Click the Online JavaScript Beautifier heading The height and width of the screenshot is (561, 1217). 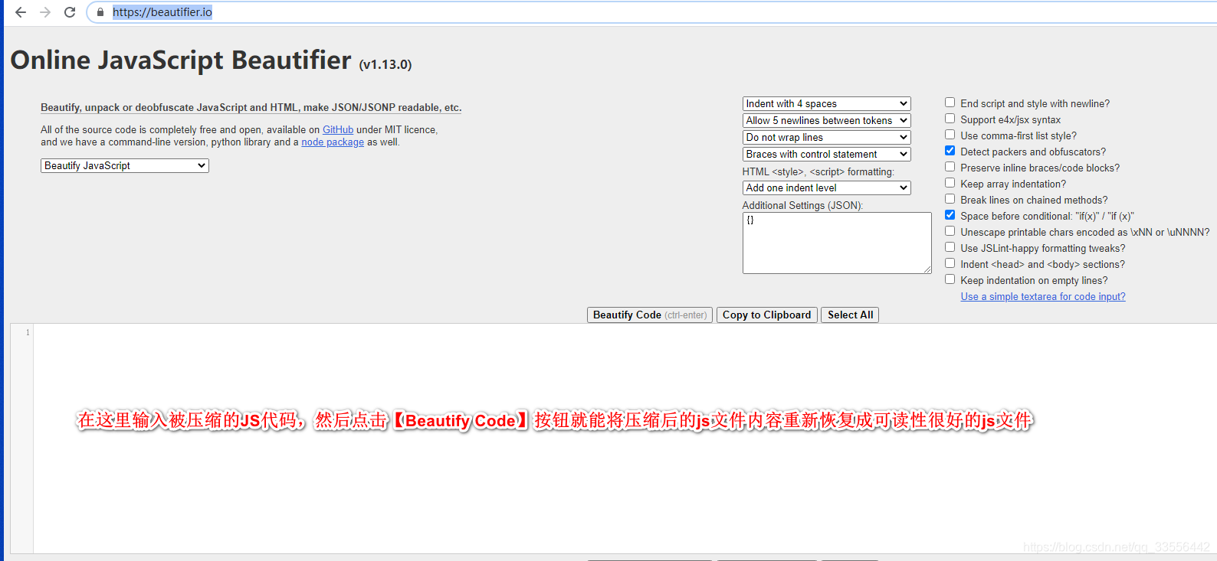(x=181, y=60)
